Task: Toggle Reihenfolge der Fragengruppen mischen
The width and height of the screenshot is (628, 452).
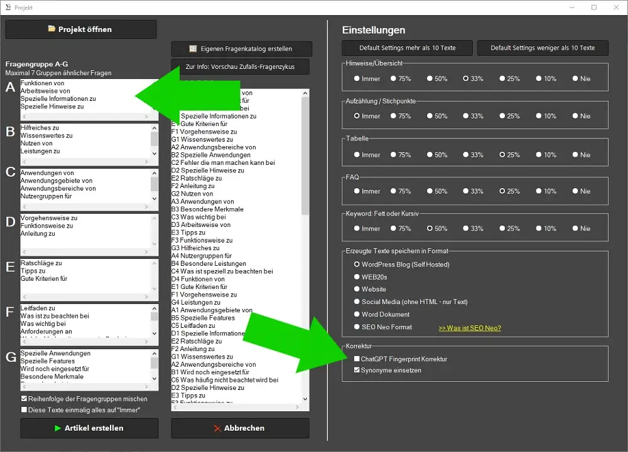Action: point(24,399)
